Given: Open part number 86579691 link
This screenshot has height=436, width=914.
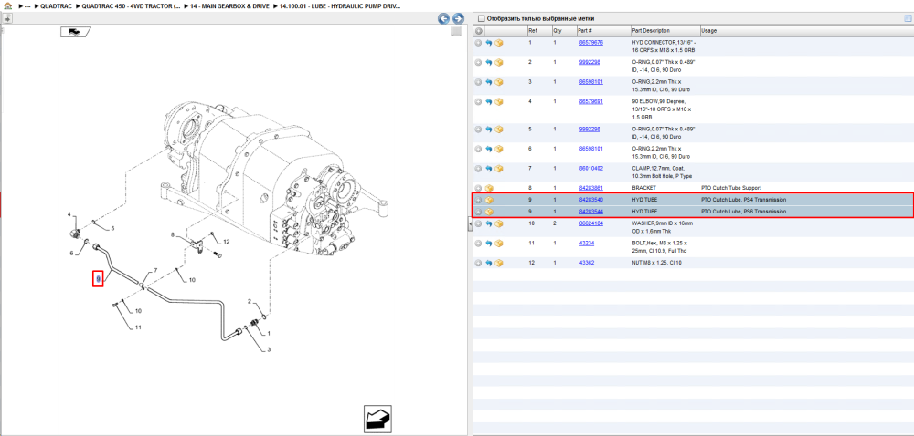Looking at the screenshot, I should [590, 102].
